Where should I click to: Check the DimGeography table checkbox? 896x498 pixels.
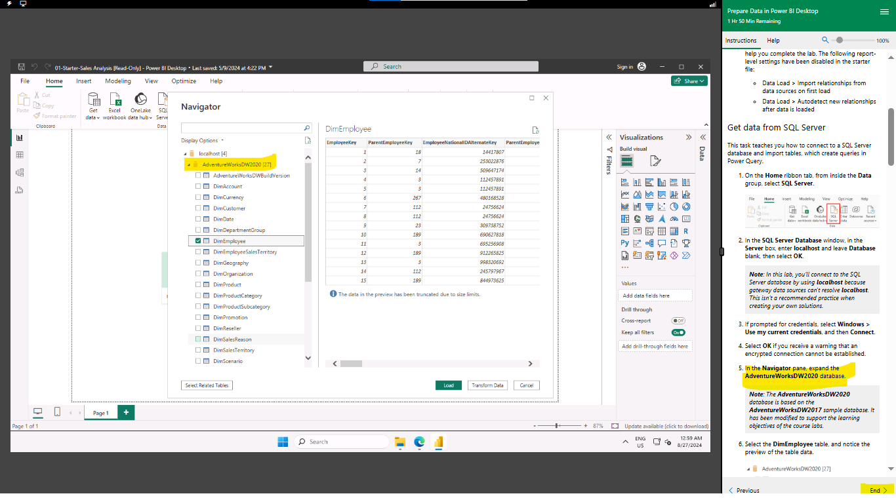pos(198,263)
